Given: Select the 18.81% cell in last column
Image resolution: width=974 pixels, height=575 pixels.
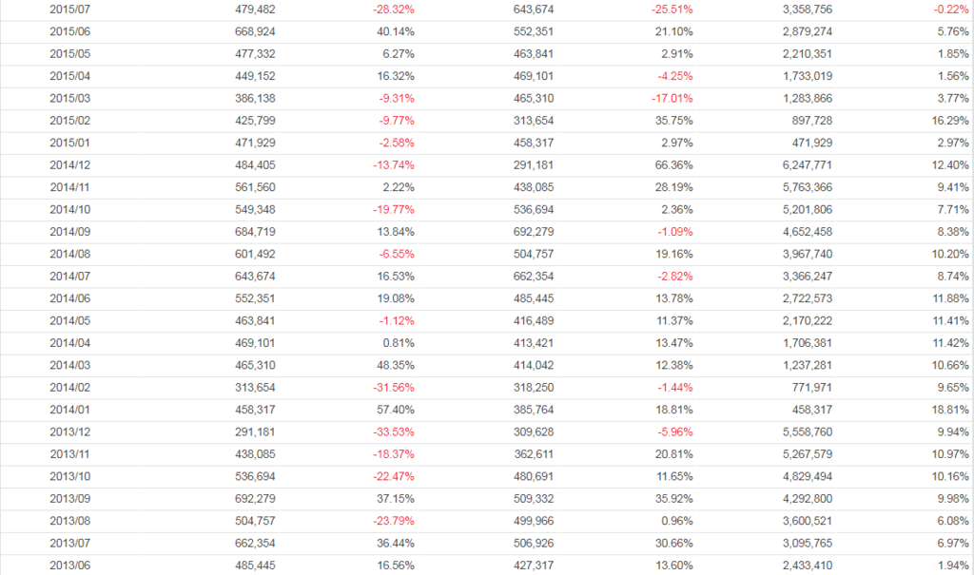Looking at the screenshot, I should (x=950, y=410).
